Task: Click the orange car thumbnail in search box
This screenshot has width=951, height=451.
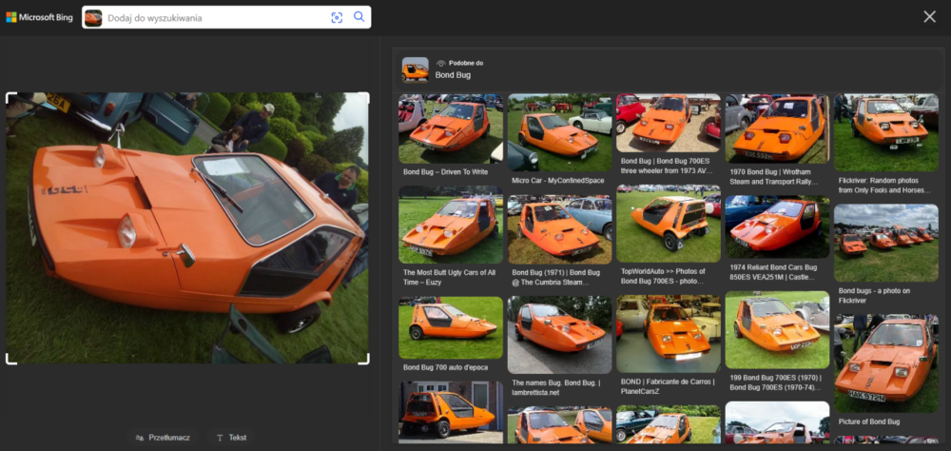Action: (x=93, y=17)
